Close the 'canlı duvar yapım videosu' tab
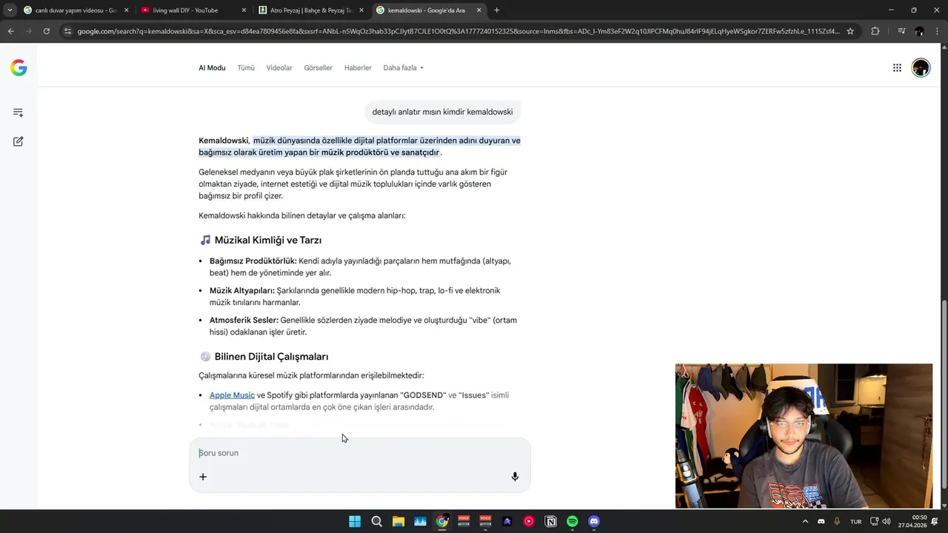This screenshot has height=533, width=948. [x=126, y=10]
